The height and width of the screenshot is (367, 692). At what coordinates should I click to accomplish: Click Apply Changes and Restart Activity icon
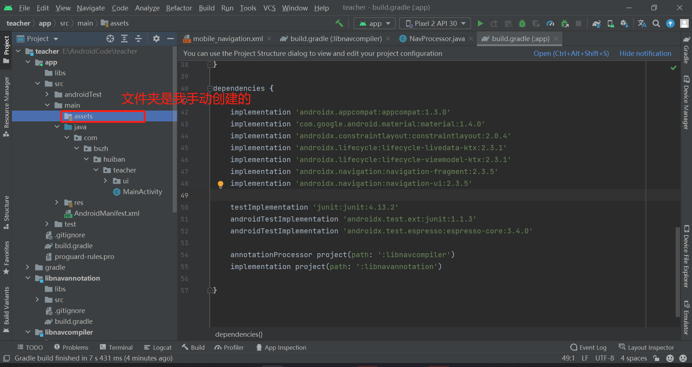[x=494, y=23]
